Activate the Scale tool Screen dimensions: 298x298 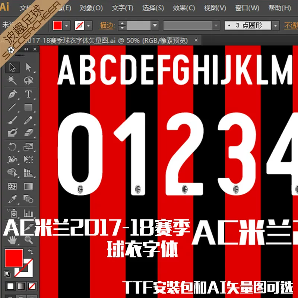coord(29,147)
